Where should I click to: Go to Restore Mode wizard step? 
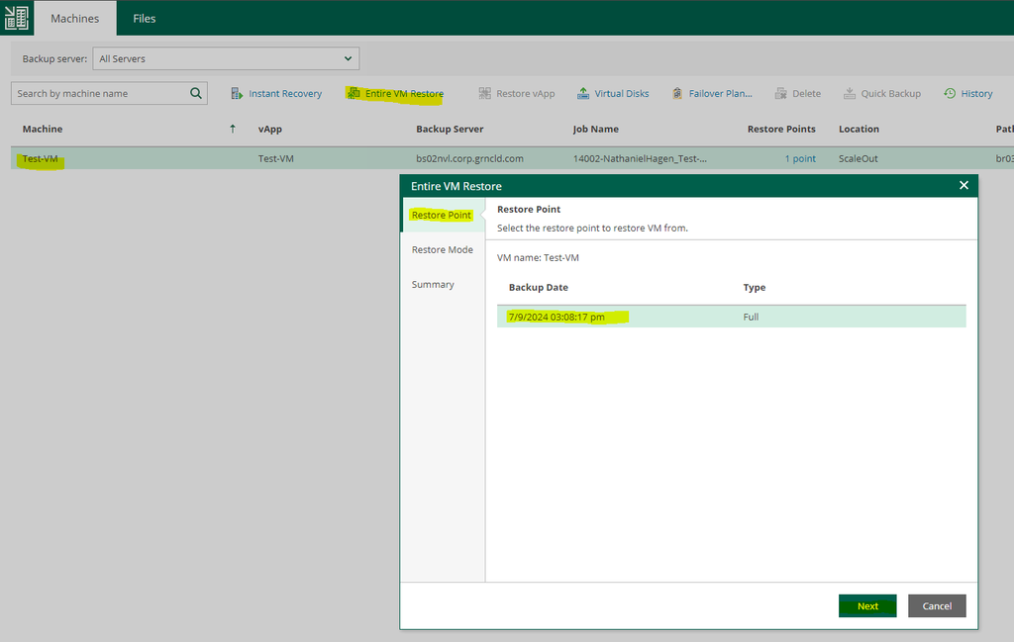coord(442,250)
